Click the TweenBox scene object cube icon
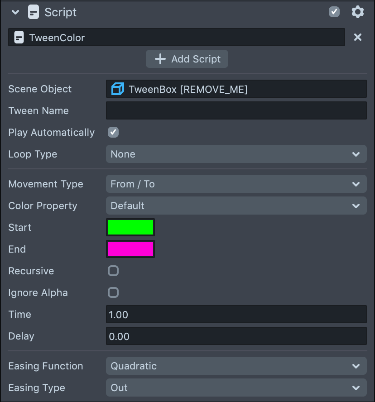Viewport: 375px width, 402px height. [117, 89]
